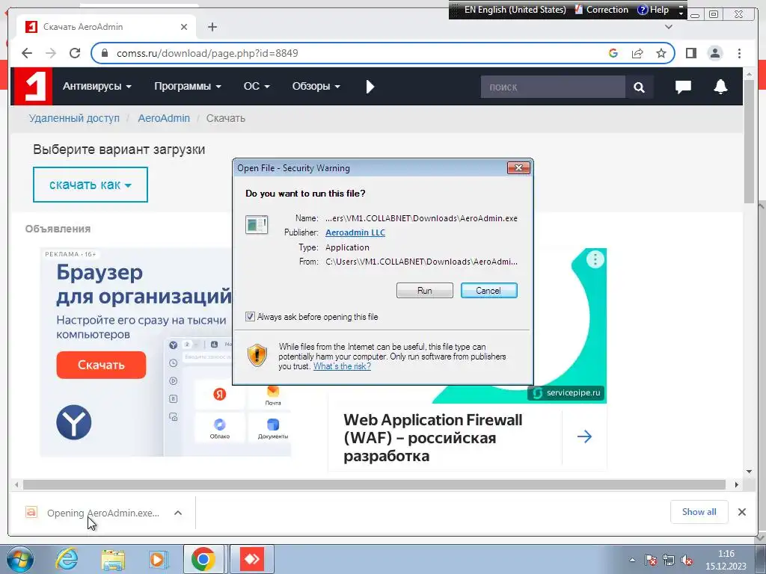
Task: Open Windows Explorer folder in taskbar
Action: coord(113,559)
